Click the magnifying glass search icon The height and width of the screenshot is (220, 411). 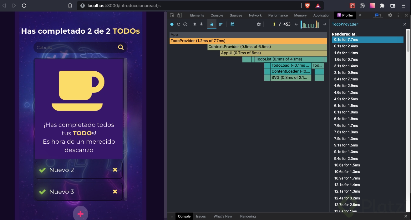pos(121,47)
